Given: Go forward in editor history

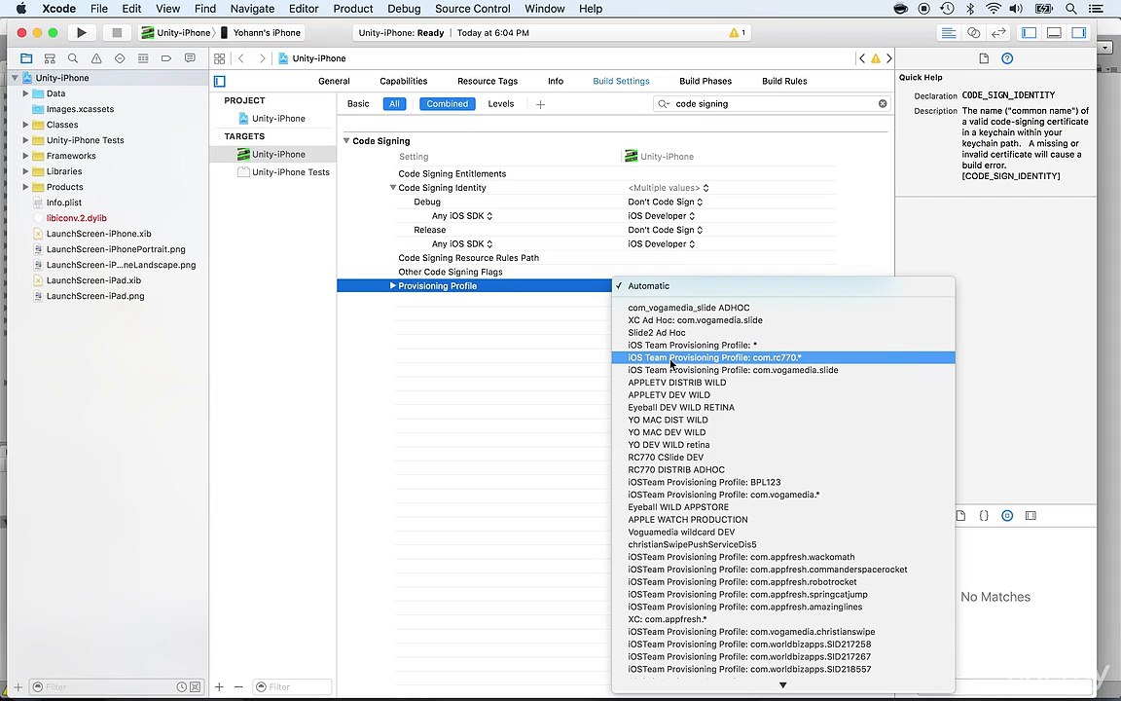Looking at the screenshot, I should tap(263, 58).
